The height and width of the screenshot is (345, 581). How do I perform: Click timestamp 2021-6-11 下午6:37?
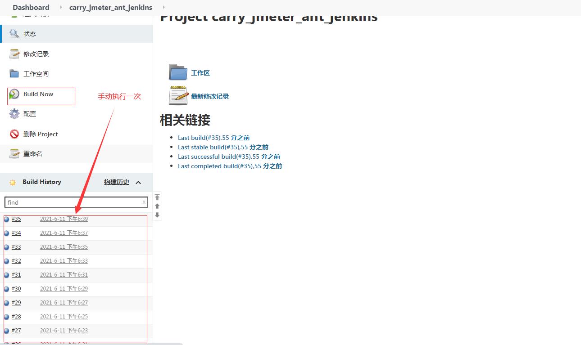click(x=64, y=233)
